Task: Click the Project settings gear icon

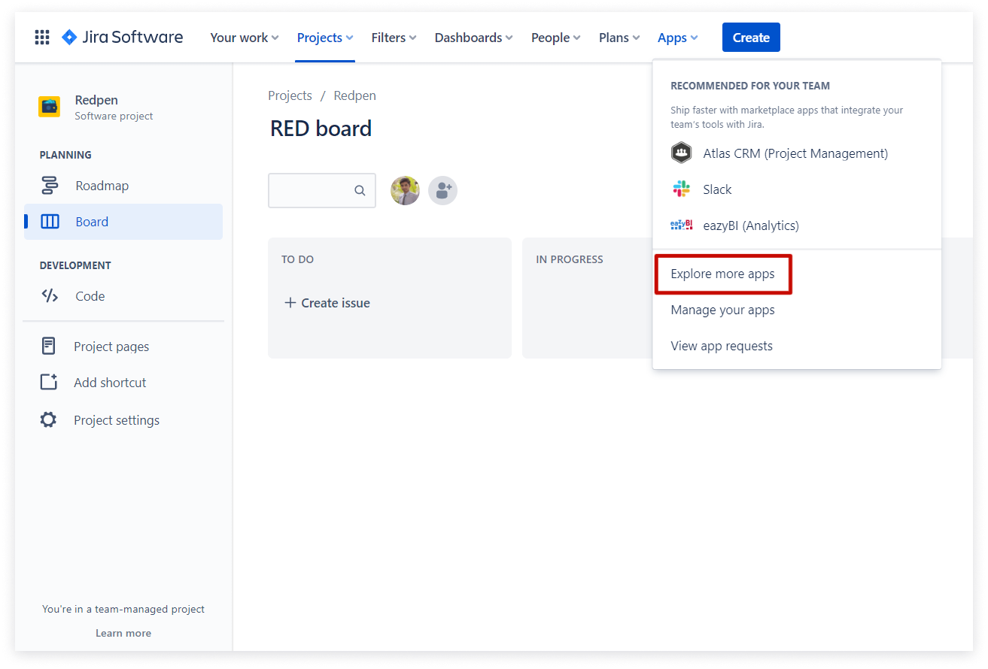Action: tap(48, 420)
